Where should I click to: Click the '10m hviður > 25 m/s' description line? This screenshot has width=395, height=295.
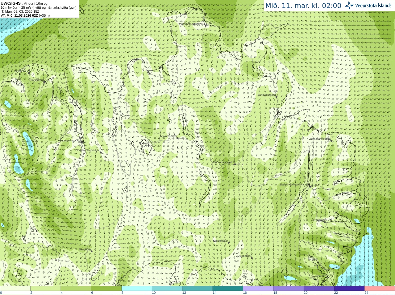[x=39, y=7]
